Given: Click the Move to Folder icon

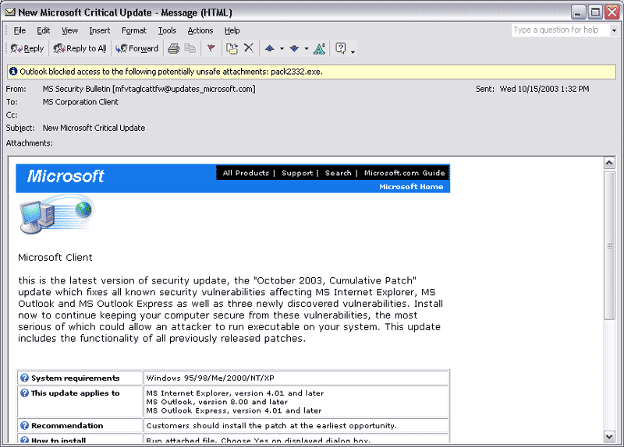Looking at the screenshot, I should pos(232,48).
